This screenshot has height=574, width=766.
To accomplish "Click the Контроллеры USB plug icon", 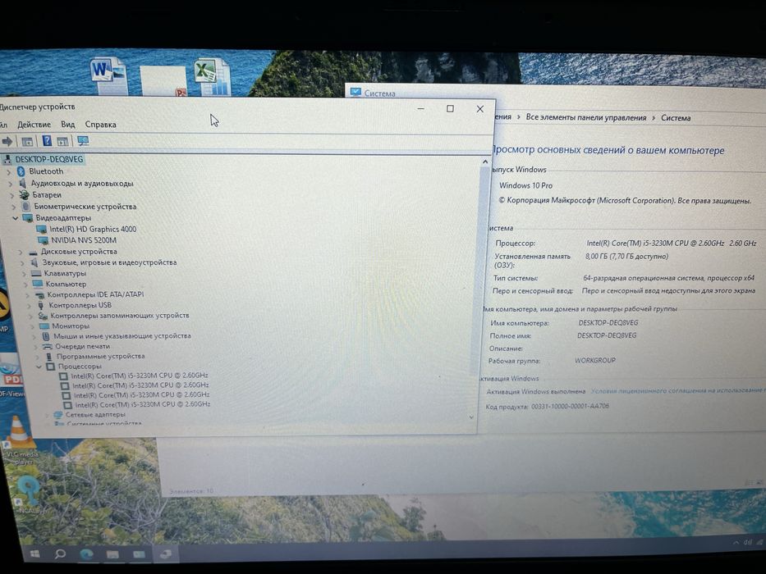I will pos(41,305).
